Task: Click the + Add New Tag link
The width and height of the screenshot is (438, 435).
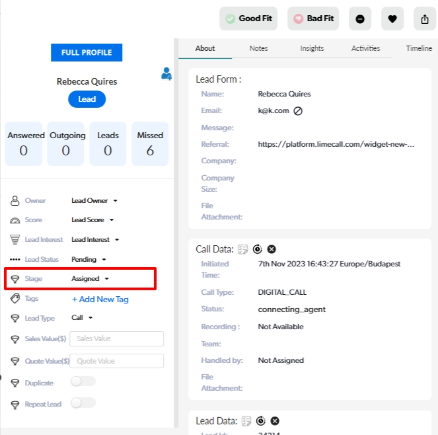Action: point(100,299)
